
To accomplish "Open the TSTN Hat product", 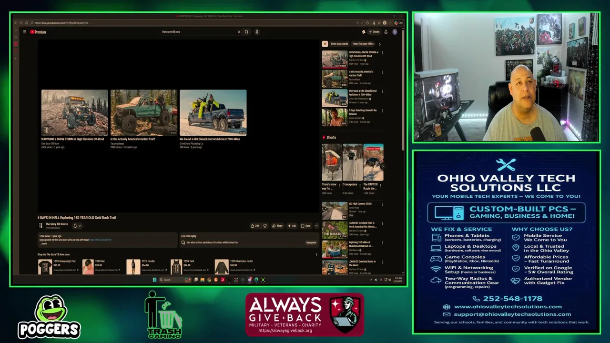I will (101, 267).
